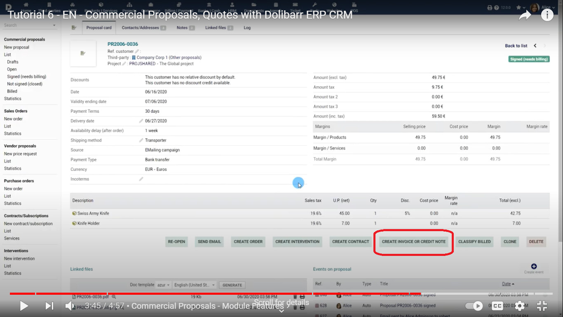
Task: Click Create Invoice or Credit Note button
Action: 413,241
